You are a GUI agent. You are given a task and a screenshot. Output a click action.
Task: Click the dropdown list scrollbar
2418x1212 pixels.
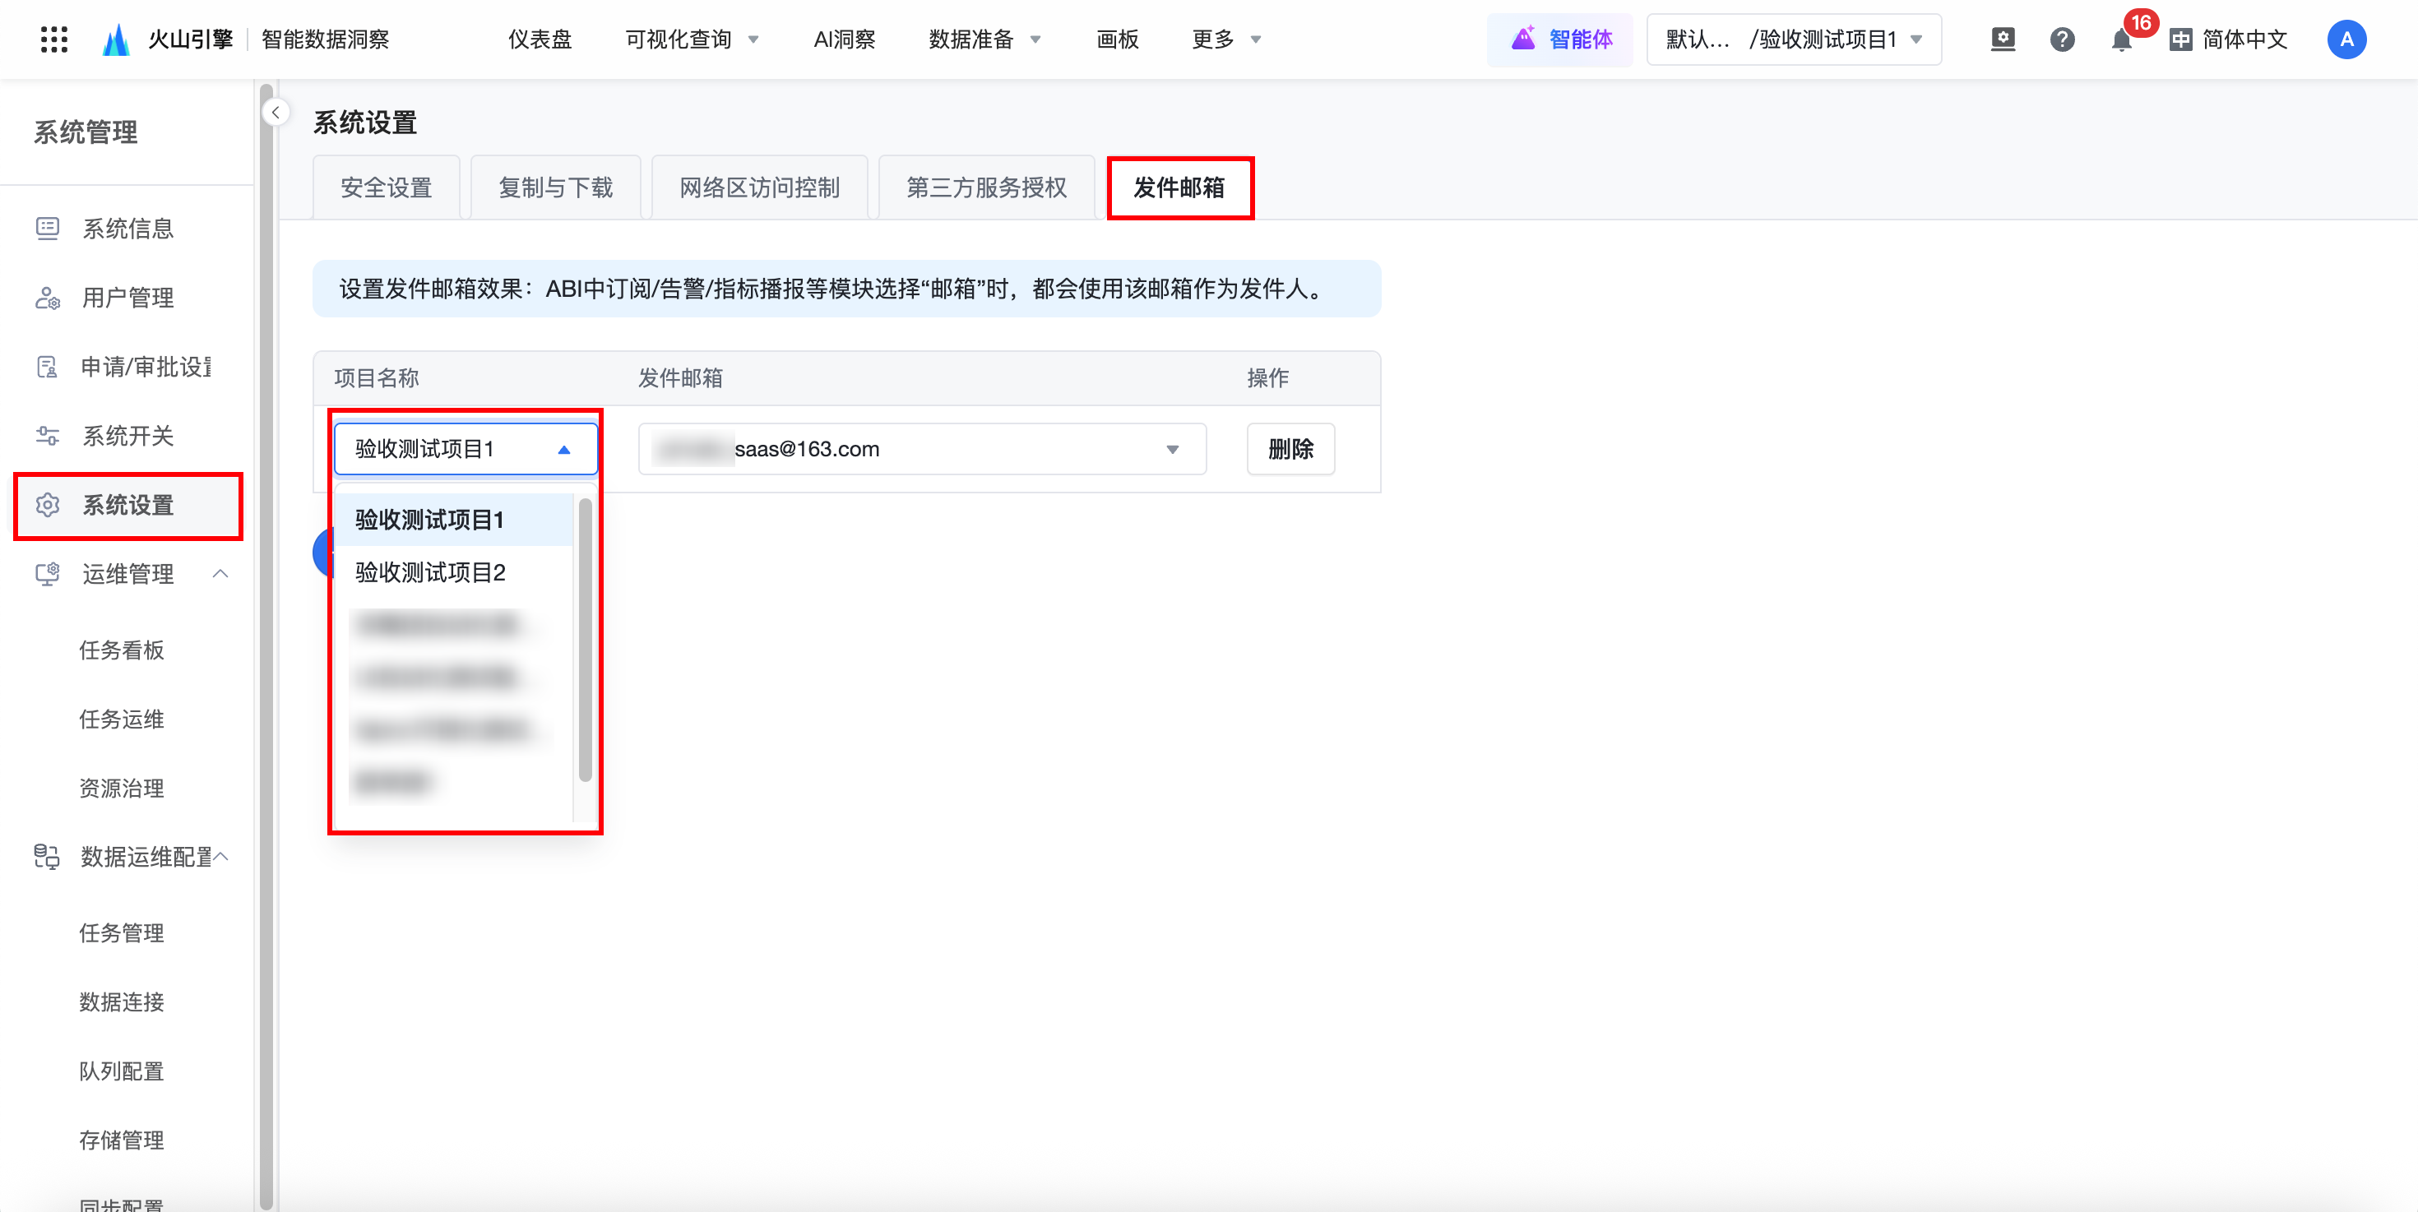point(586,640)
